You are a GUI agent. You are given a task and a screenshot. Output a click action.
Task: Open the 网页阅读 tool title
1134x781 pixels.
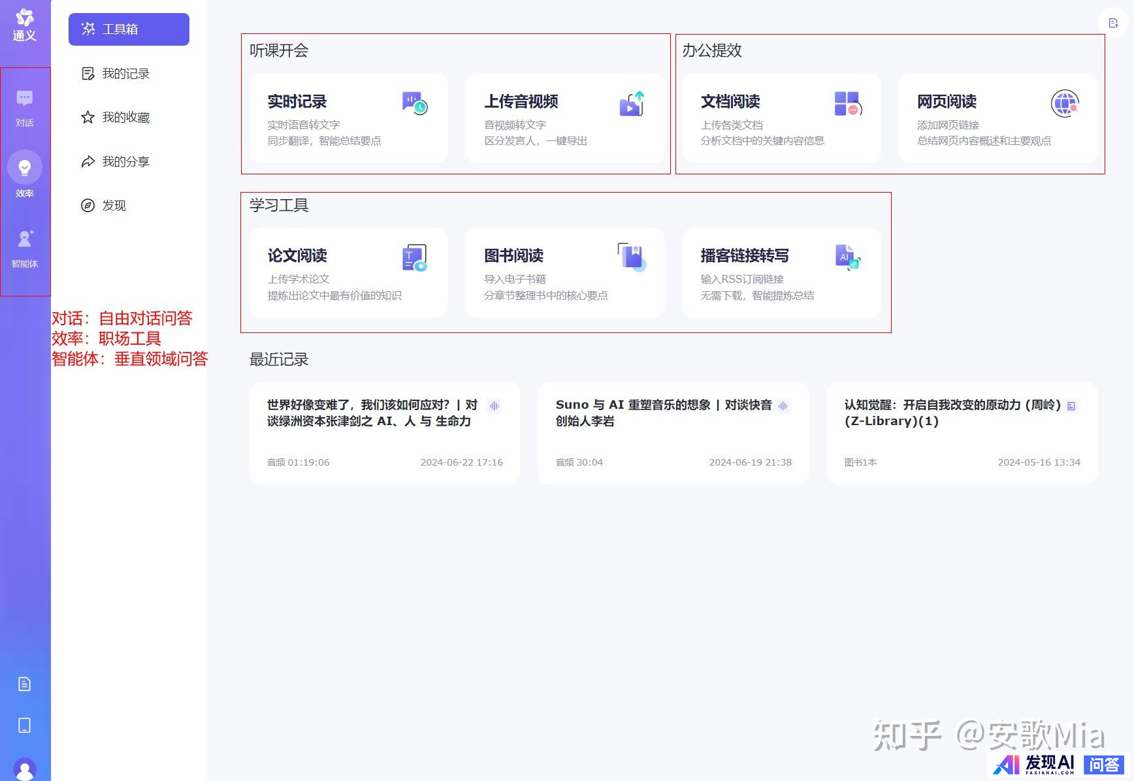point(947,102)
